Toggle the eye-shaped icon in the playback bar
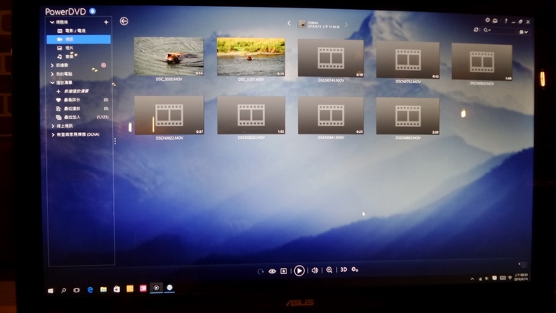 click(x=272, y=271)
